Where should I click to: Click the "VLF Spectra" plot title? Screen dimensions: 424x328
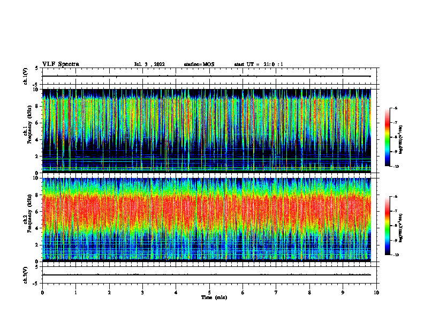(x=60, y=64)
